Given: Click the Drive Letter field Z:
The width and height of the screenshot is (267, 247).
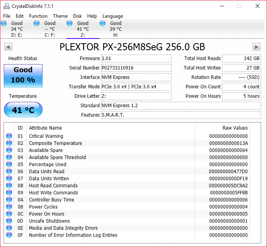Looking at the screenshot, I should (x=136, y=96).
